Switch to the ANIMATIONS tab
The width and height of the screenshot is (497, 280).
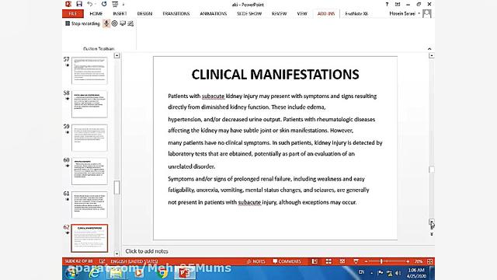click(214, 14)
